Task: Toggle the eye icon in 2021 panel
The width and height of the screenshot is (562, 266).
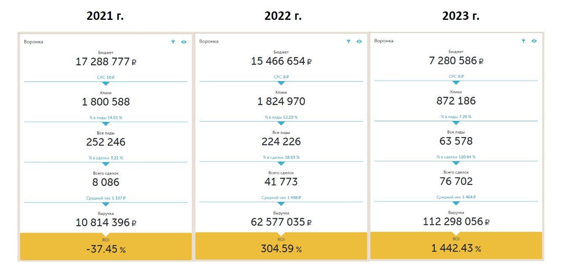Action: pos(184,42)
